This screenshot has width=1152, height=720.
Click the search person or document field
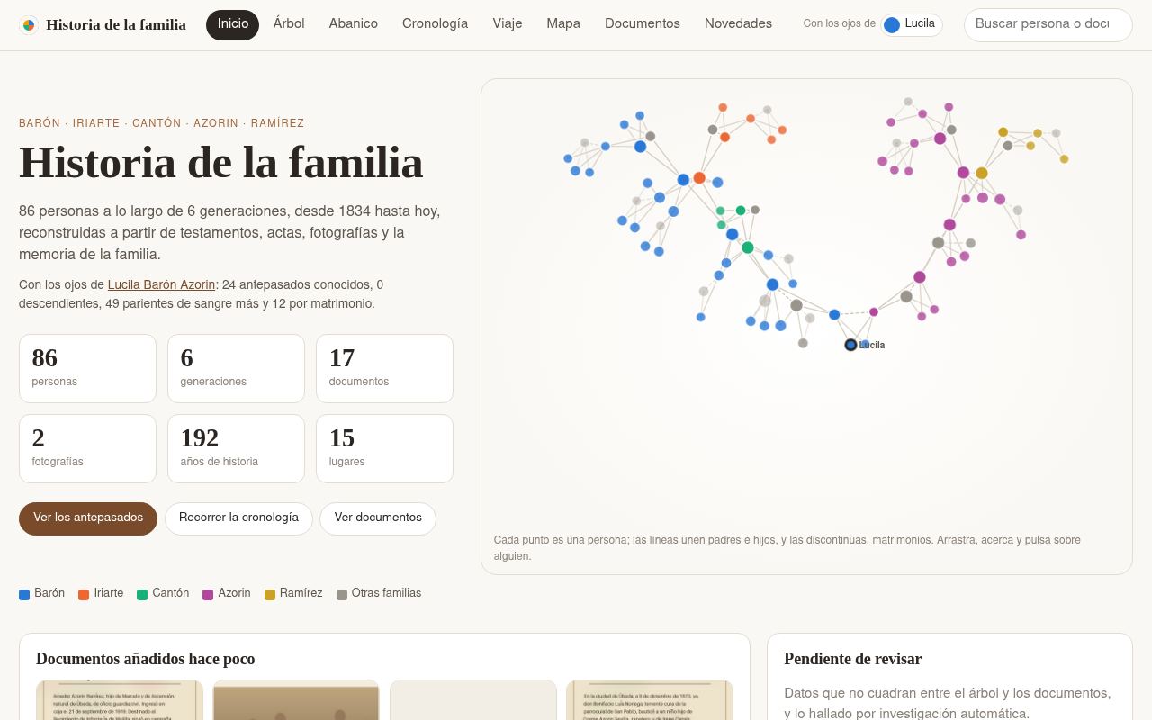[x=1048, y=24]
